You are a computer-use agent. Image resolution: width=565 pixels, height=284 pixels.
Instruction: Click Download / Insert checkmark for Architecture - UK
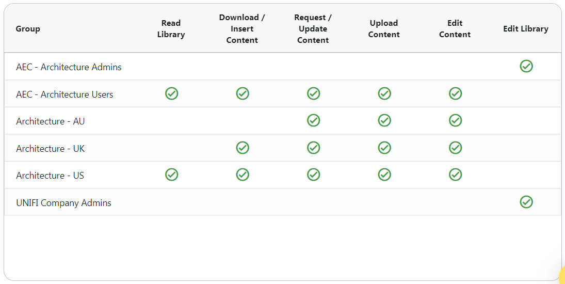tap(243, 148)
